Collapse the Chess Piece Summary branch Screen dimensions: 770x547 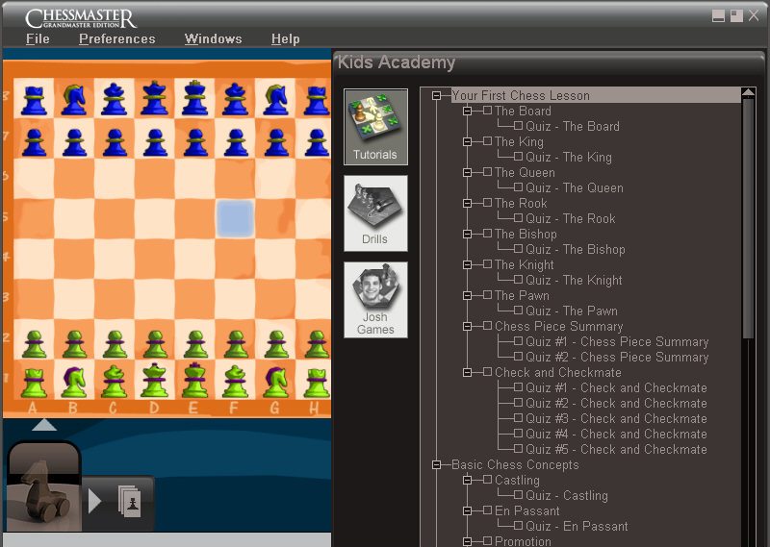point(468,327)
